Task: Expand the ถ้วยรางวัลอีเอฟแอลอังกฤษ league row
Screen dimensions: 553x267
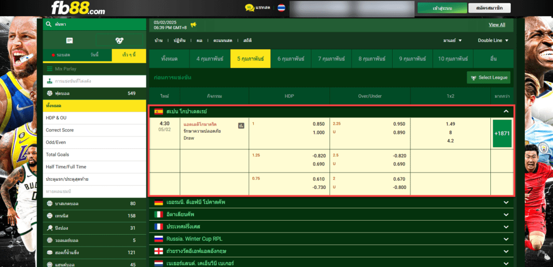Action: tap(506, 251)
